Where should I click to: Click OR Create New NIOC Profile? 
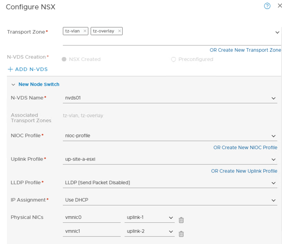coord(245,147)
